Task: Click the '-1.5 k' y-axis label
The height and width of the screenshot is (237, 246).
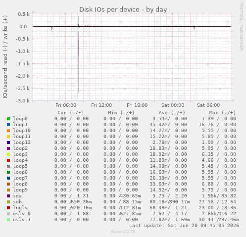Action: pos(23,63)
